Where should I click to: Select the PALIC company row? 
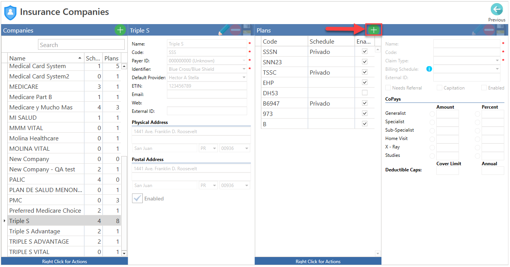[x=64, y=179]
